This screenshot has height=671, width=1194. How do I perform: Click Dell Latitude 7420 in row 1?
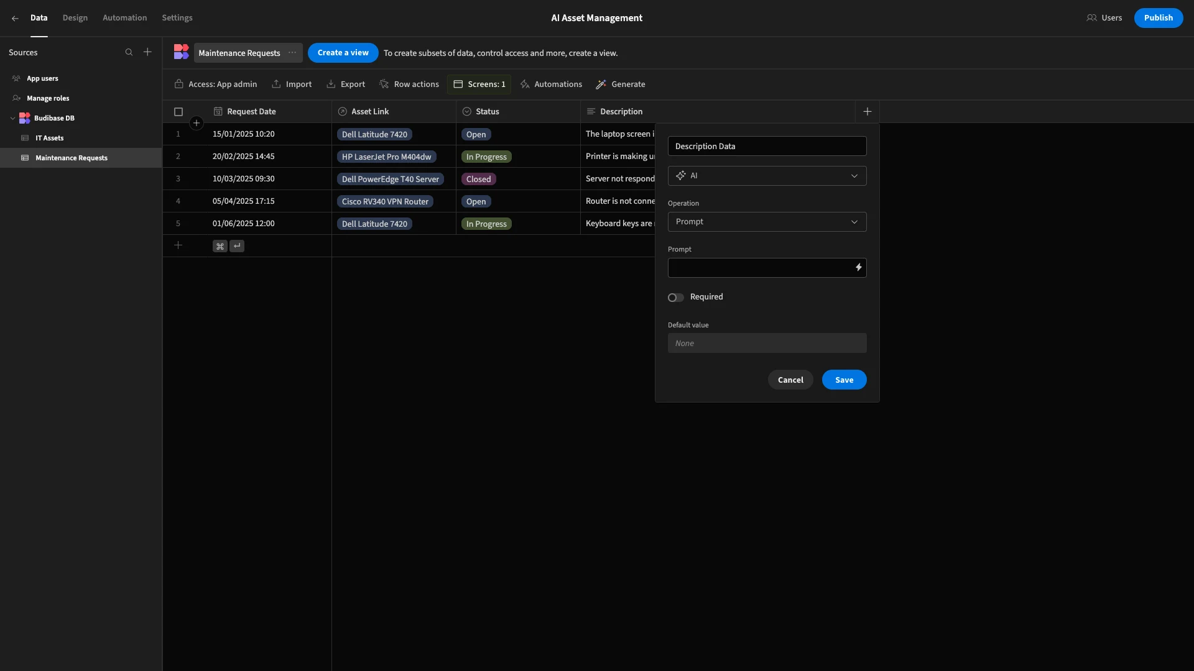374,134
